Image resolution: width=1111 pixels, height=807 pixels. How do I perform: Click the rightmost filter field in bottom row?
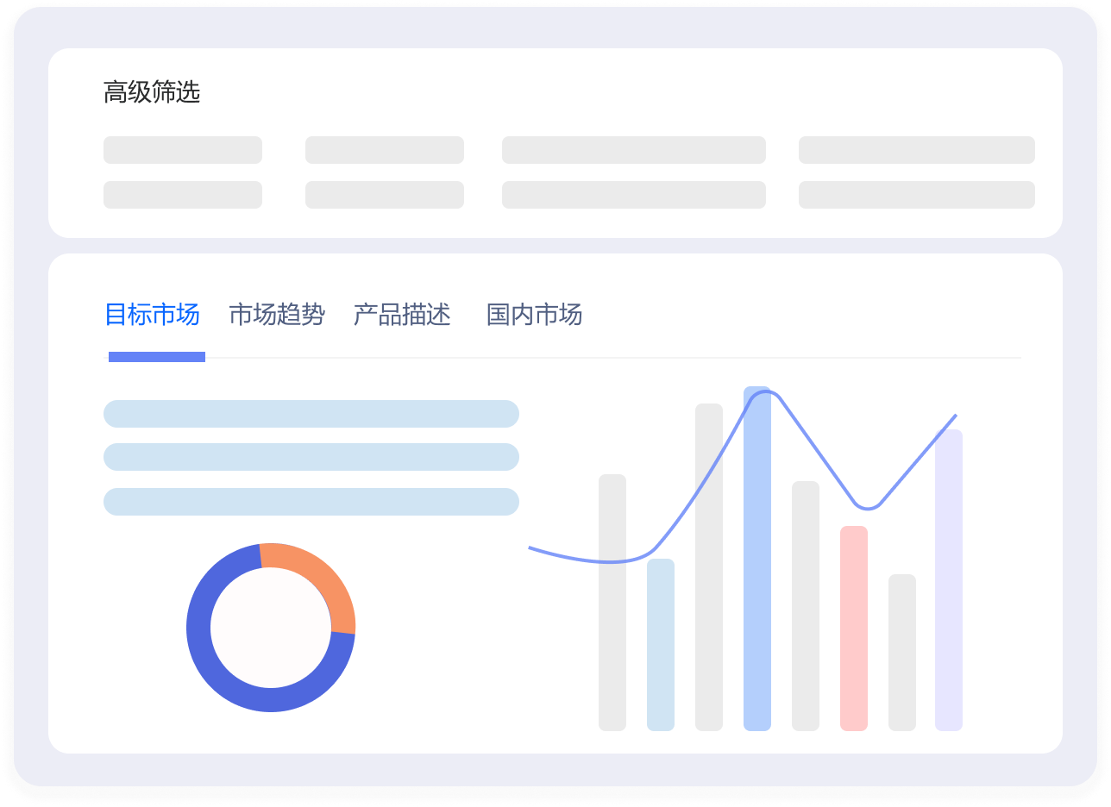point(916,195)
